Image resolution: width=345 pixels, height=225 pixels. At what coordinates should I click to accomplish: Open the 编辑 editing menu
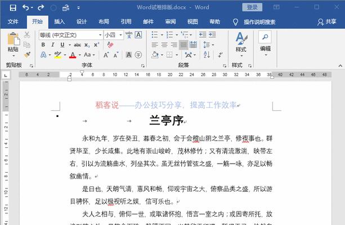[265, 43]
